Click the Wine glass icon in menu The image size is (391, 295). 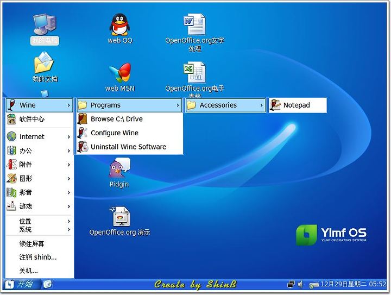pyautogui.click(x=11, y=105)
